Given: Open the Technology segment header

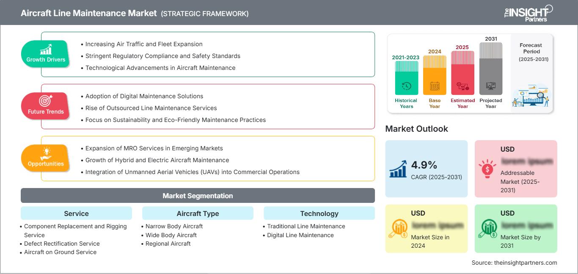Looking at the screenshot, I should (319, 213).
